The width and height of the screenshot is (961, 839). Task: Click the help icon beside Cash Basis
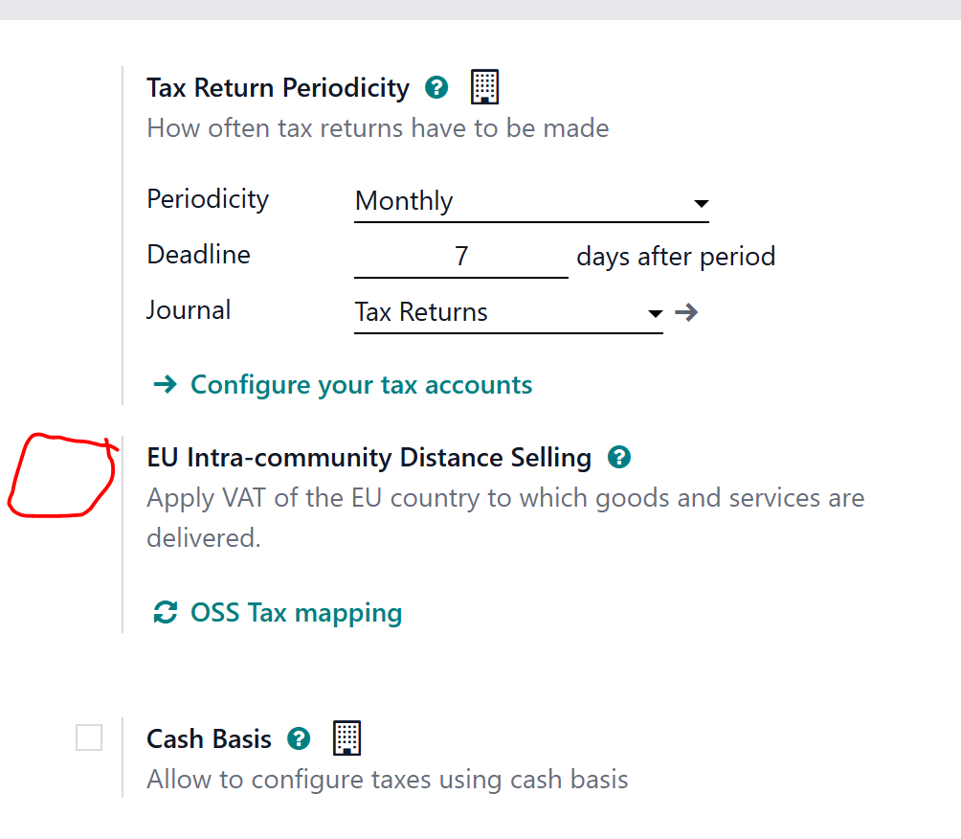[299, 739]
